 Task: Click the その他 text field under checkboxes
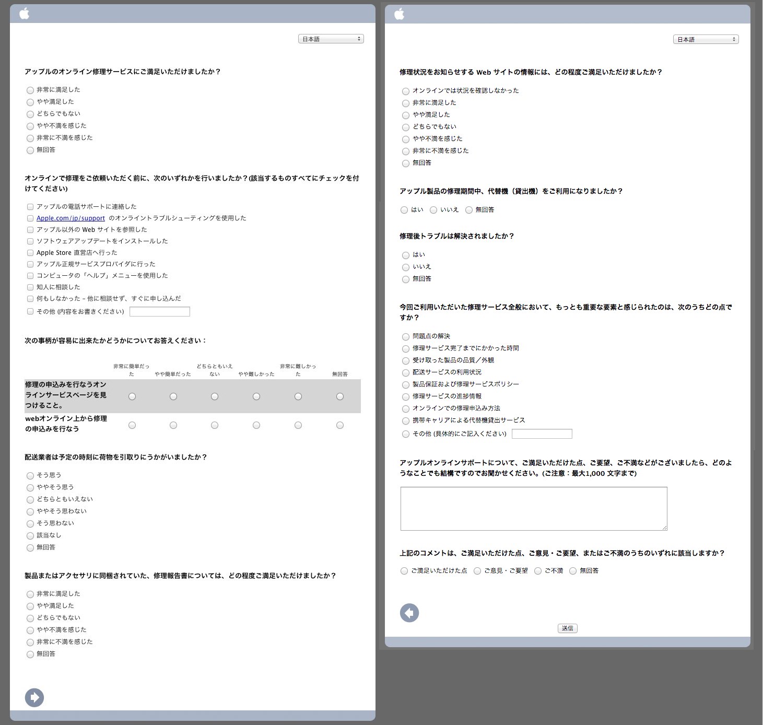click(160, 312)
